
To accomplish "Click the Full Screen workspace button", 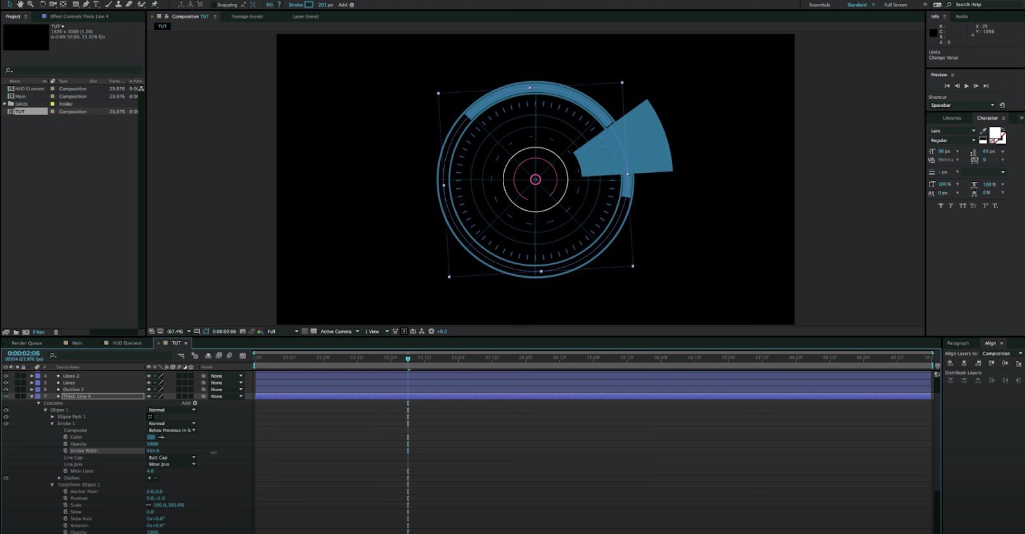I will coord(896,4).
